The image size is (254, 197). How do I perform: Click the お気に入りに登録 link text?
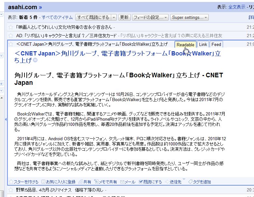(x=61, y=182)
